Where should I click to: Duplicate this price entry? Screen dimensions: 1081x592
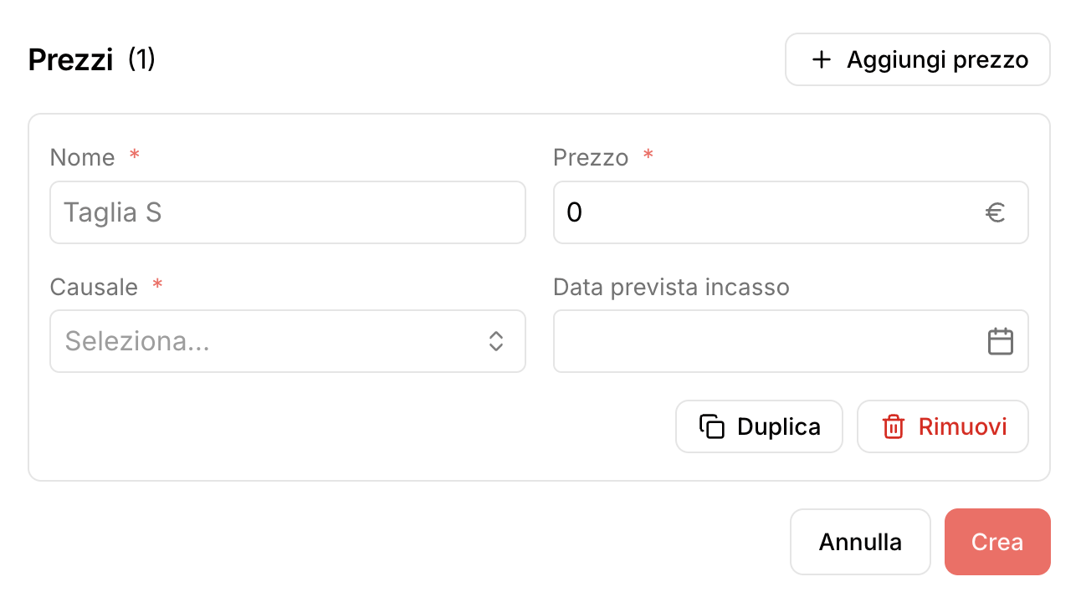tap(759, 426)
